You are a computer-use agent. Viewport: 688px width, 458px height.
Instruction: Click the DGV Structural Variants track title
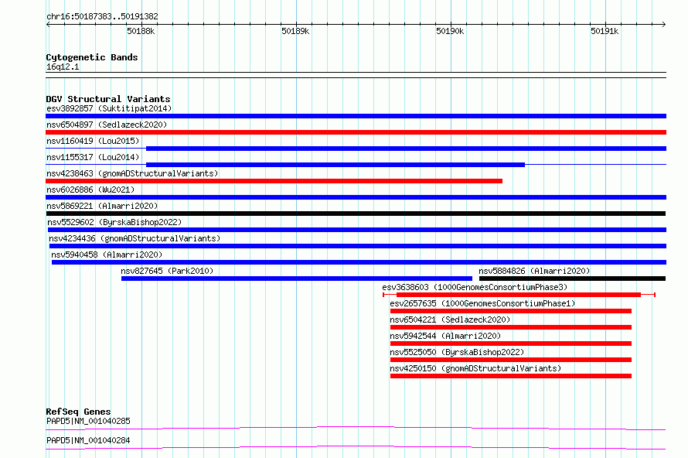[x=108, y=99]
